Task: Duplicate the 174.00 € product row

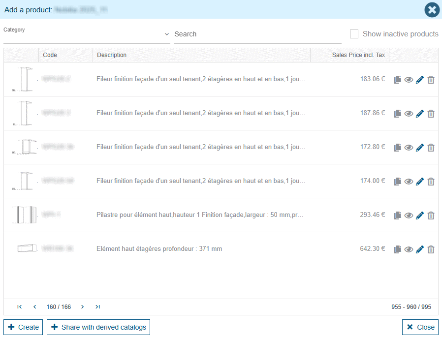Action: pos(398,182)
